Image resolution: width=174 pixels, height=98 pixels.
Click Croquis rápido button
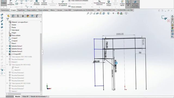click(x=122, y=3)
